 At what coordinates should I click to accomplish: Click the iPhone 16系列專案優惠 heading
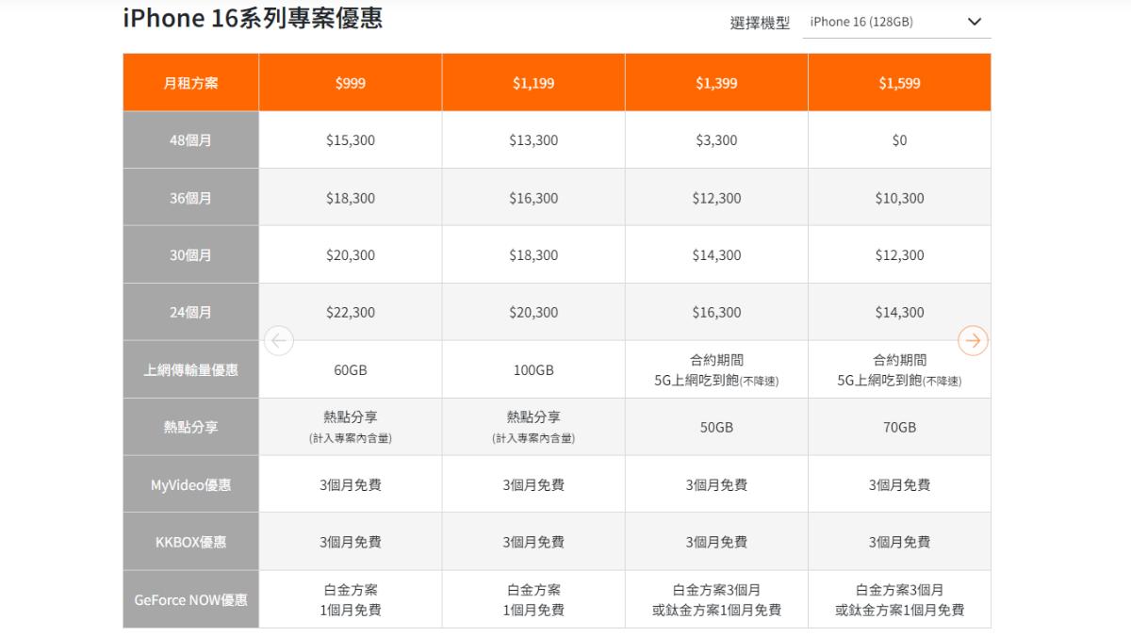(x=253, y=18)
